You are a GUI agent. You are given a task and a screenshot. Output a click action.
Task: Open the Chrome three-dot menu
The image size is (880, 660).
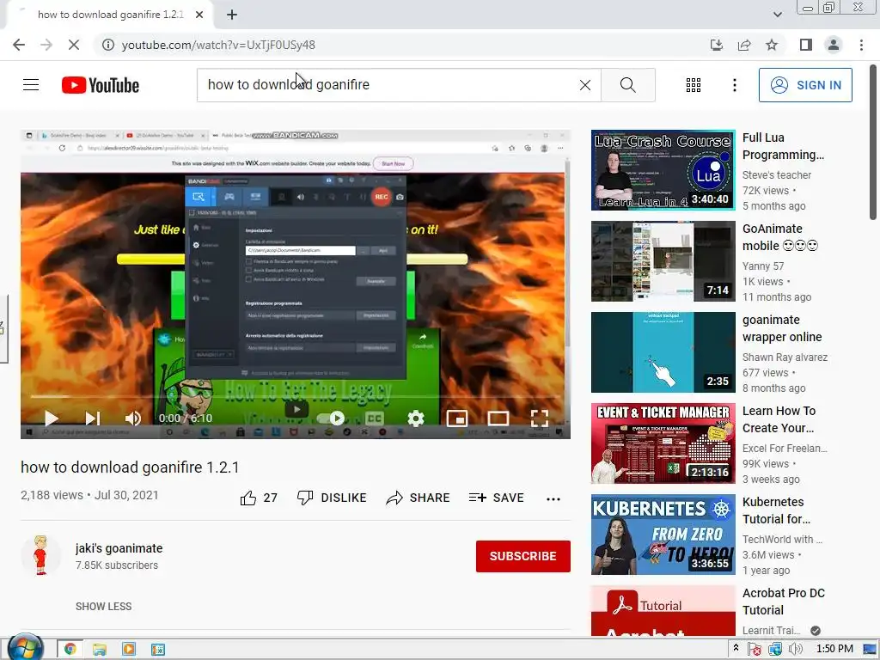(861, 45)
